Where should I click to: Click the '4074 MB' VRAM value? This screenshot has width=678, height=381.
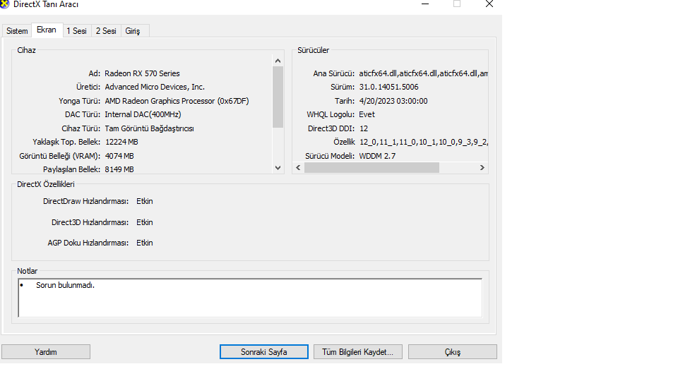119,156
